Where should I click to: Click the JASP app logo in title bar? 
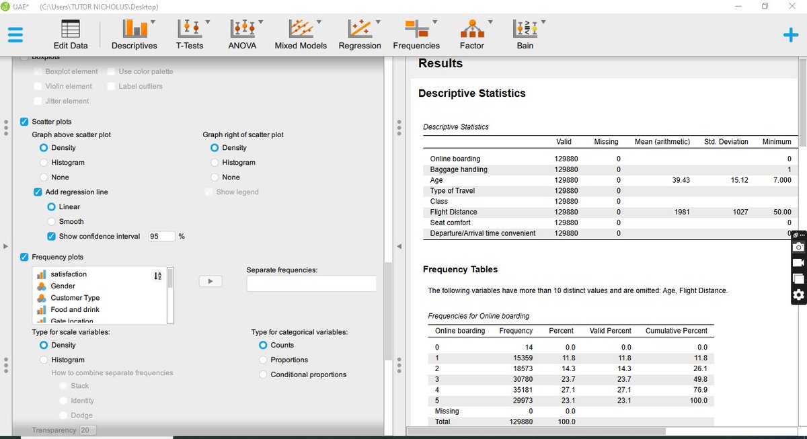(x=7, y=6)
